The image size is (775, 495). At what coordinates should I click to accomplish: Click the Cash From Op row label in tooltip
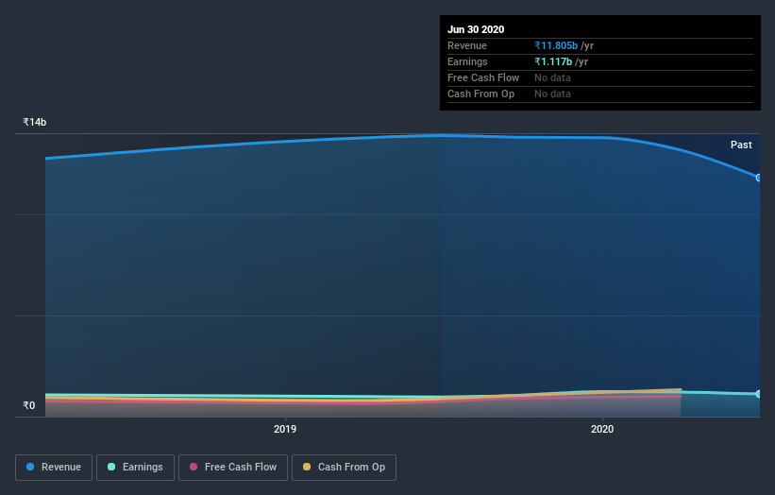pos(480,94)
